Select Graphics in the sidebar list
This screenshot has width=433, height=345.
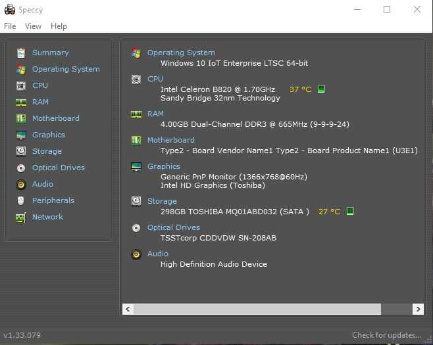pos(49,135)
